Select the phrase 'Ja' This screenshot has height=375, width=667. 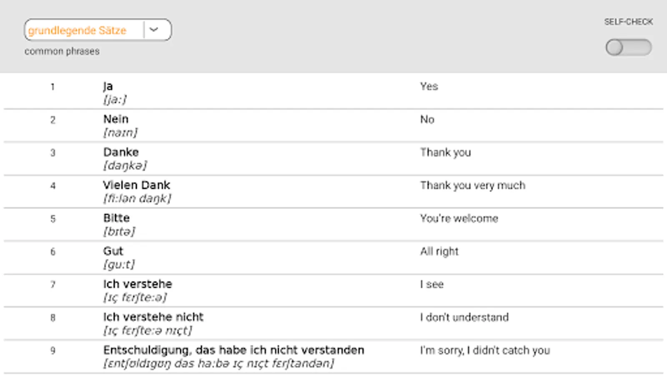(x=108, y=86)
